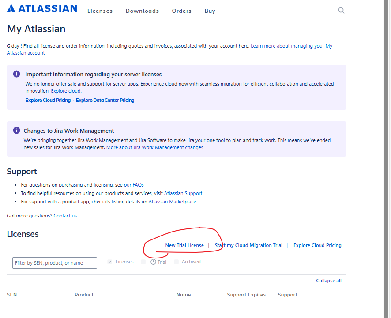Enable the Archived filter checkbox
This screenshot has width=391, height=318.
[x=176, y=262]
